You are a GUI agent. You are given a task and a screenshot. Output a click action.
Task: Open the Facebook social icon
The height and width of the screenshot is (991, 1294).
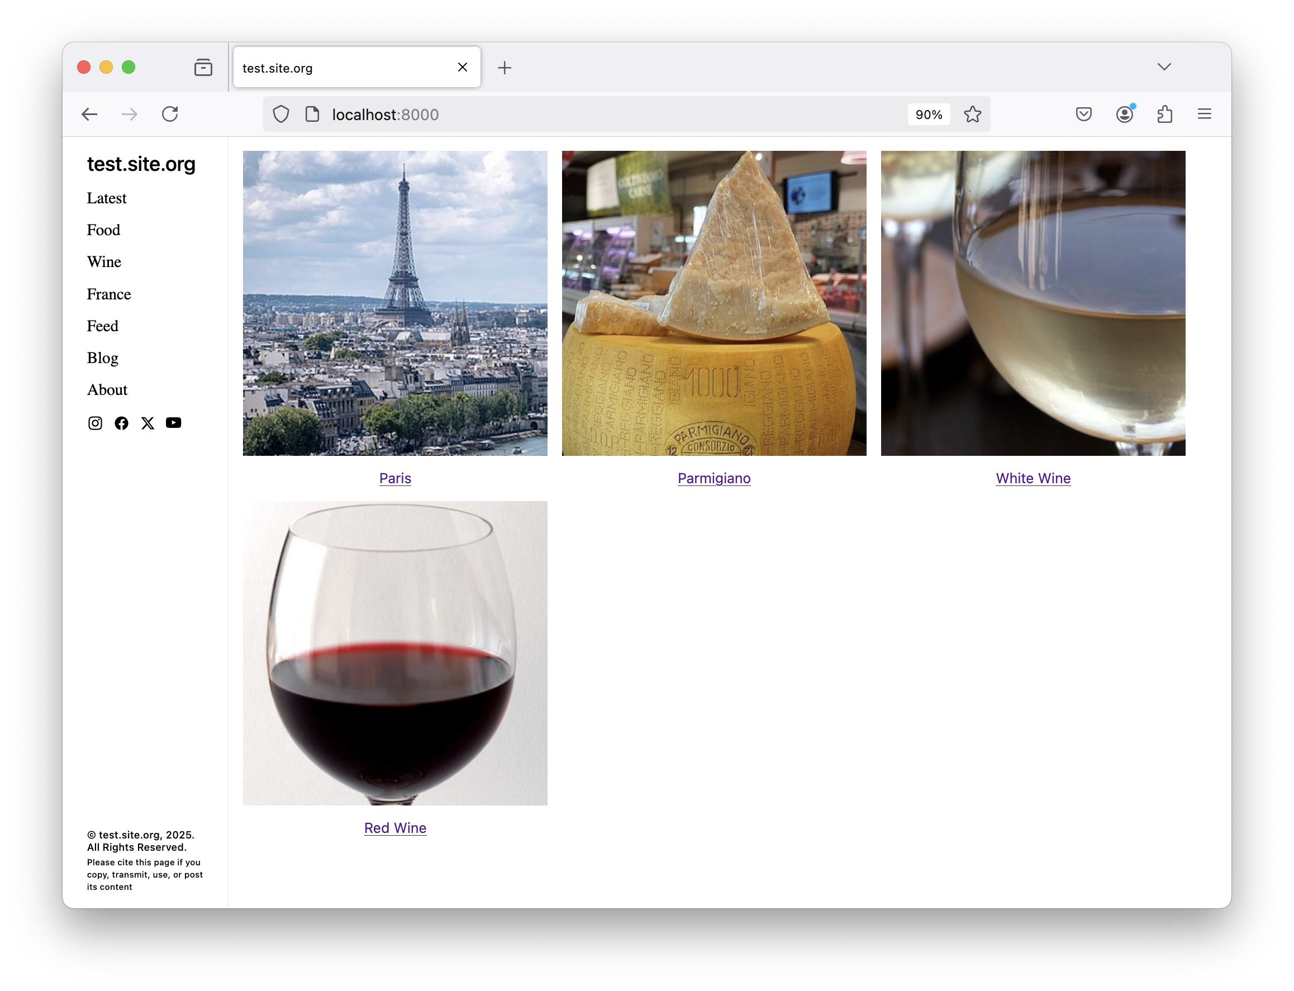pos(122,423)
